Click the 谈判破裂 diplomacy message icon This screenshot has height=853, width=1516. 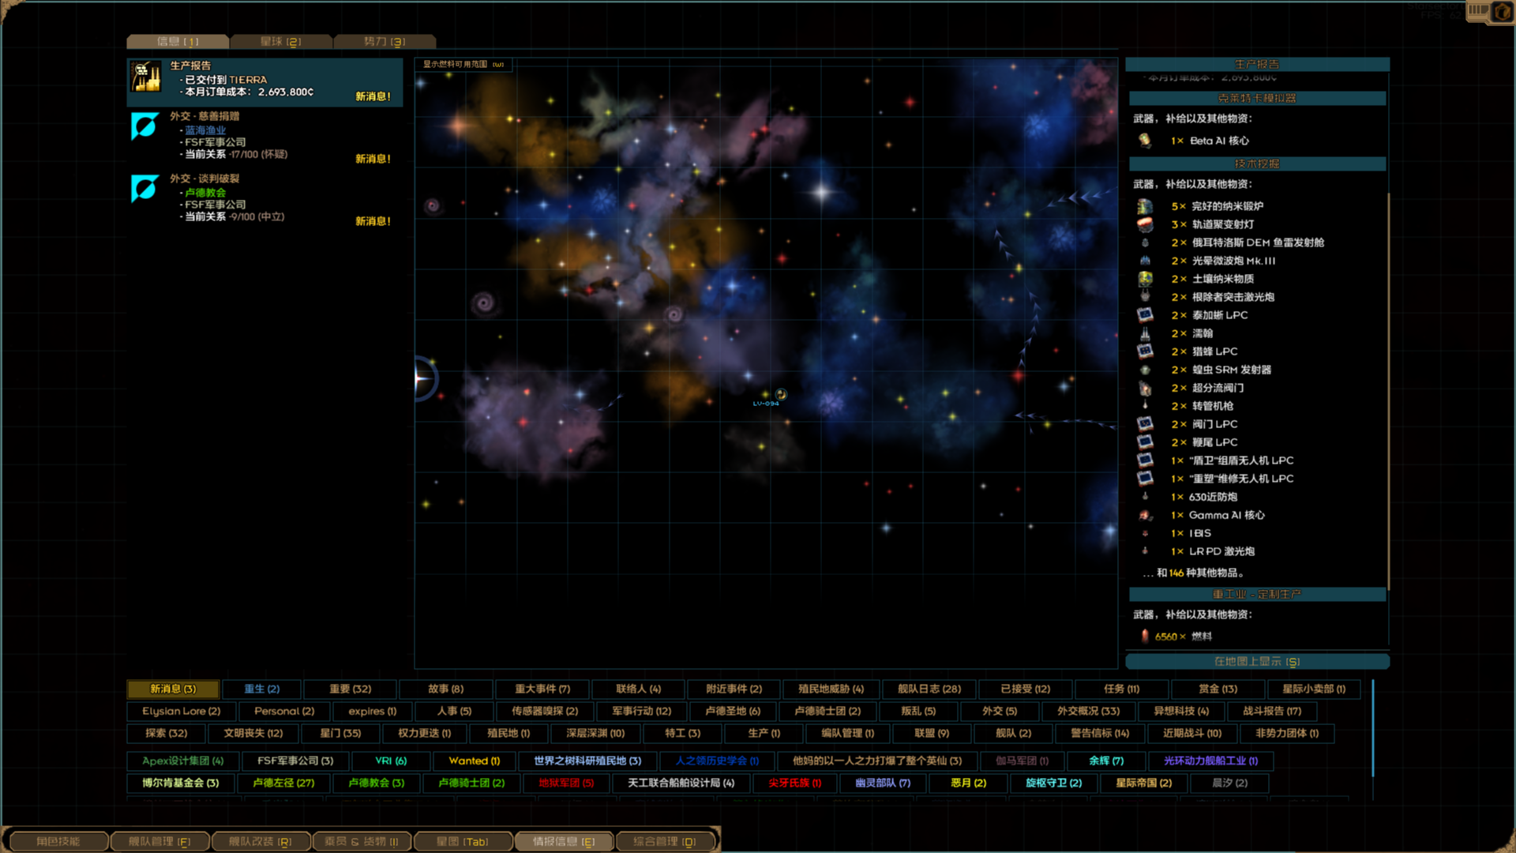(145, 189)
